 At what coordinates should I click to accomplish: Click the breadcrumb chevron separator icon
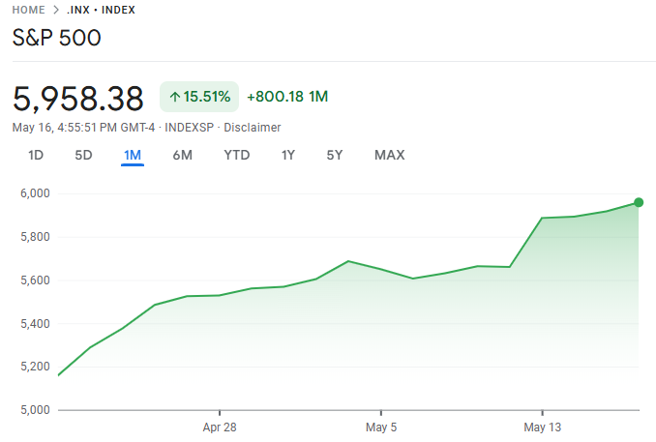(56, 10)
